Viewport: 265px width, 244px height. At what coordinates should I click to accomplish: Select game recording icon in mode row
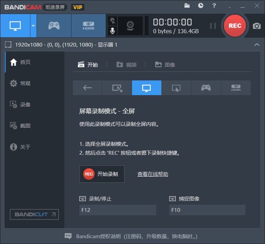[x=206, y=88]
